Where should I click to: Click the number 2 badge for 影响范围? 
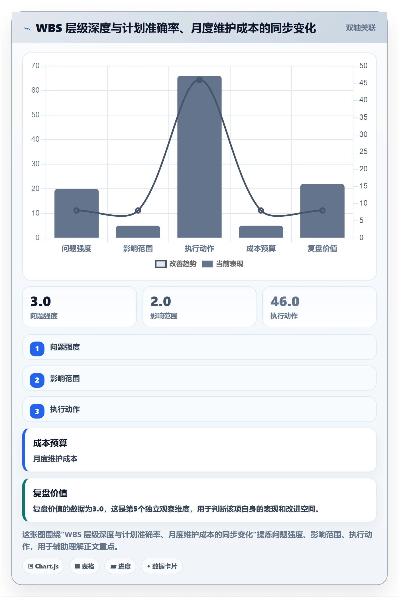(37, 380)
